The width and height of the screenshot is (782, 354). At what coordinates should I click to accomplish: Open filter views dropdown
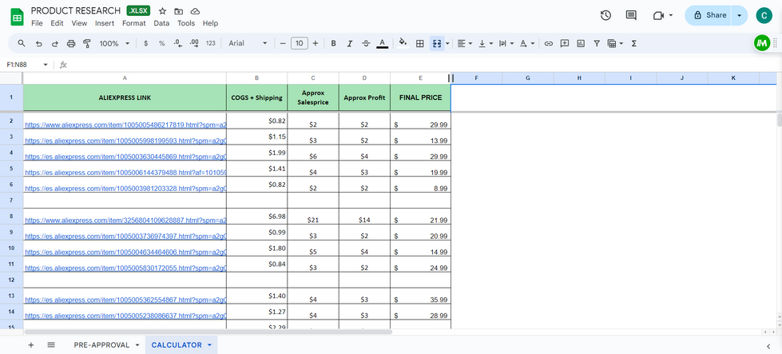coord(615,43)
